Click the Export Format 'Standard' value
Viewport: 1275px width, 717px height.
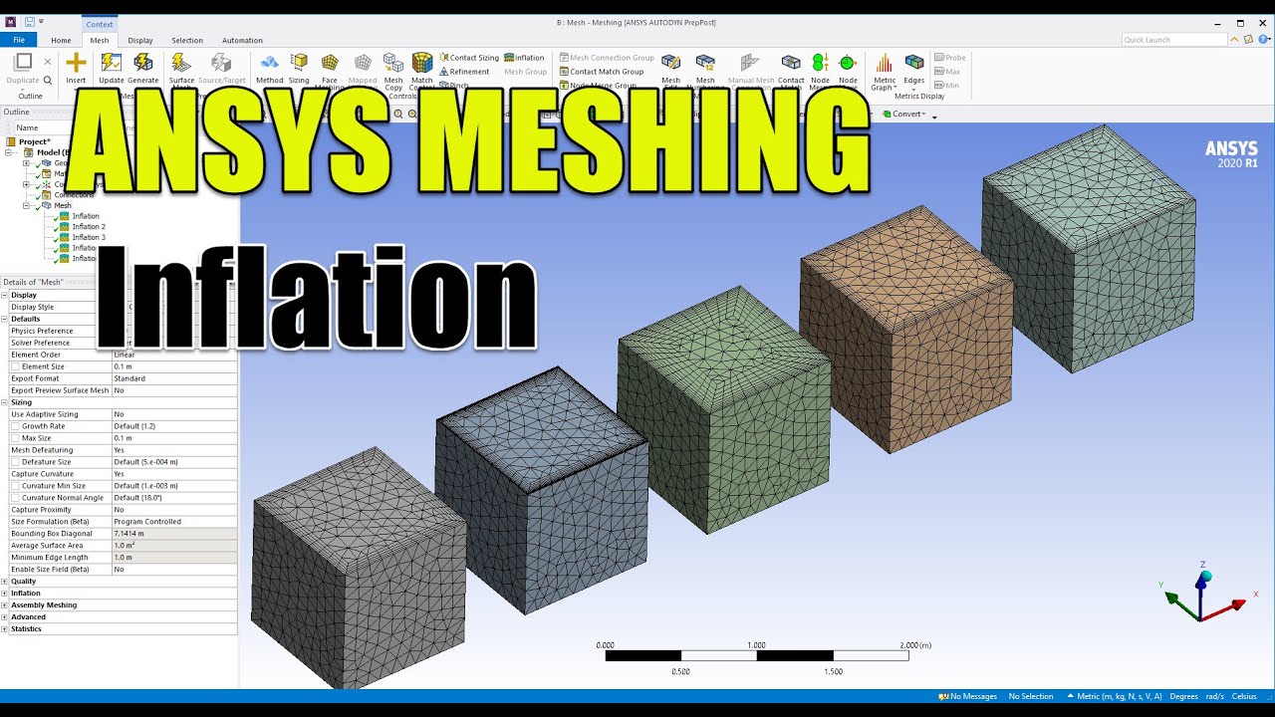[x=174, y=378]
